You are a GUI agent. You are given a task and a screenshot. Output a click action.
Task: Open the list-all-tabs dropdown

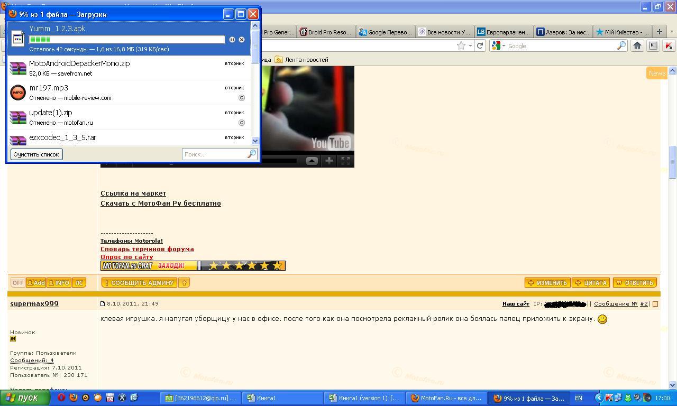pos(672,32)
